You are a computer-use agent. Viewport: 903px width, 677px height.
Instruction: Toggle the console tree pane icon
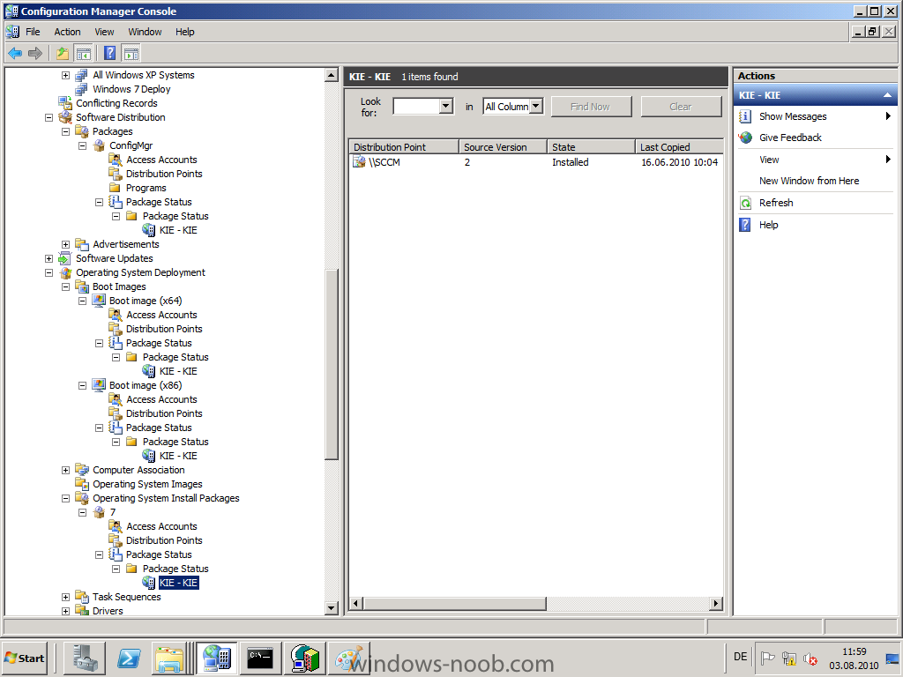[x=84, y=54]
